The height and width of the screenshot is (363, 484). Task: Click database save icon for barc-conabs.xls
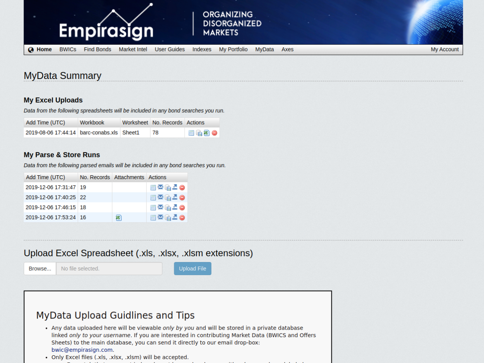199,133
